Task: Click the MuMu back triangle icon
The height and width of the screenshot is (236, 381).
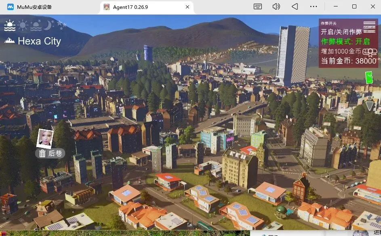Action: 295,6
